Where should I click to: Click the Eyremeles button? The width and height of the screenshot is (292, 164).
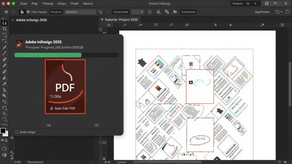click(121, 12)
